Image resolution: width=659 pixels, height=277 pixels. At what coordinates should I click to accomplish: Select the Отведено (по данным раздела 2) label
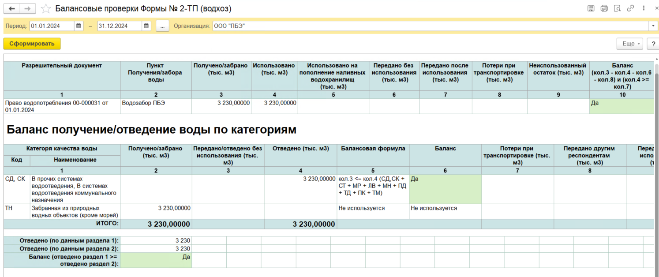point(62,248)
